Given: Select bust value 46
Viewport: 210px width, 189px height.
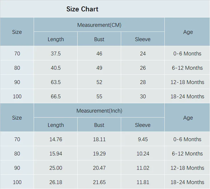Looking at the screenshot, I should (x=99, y=54).
